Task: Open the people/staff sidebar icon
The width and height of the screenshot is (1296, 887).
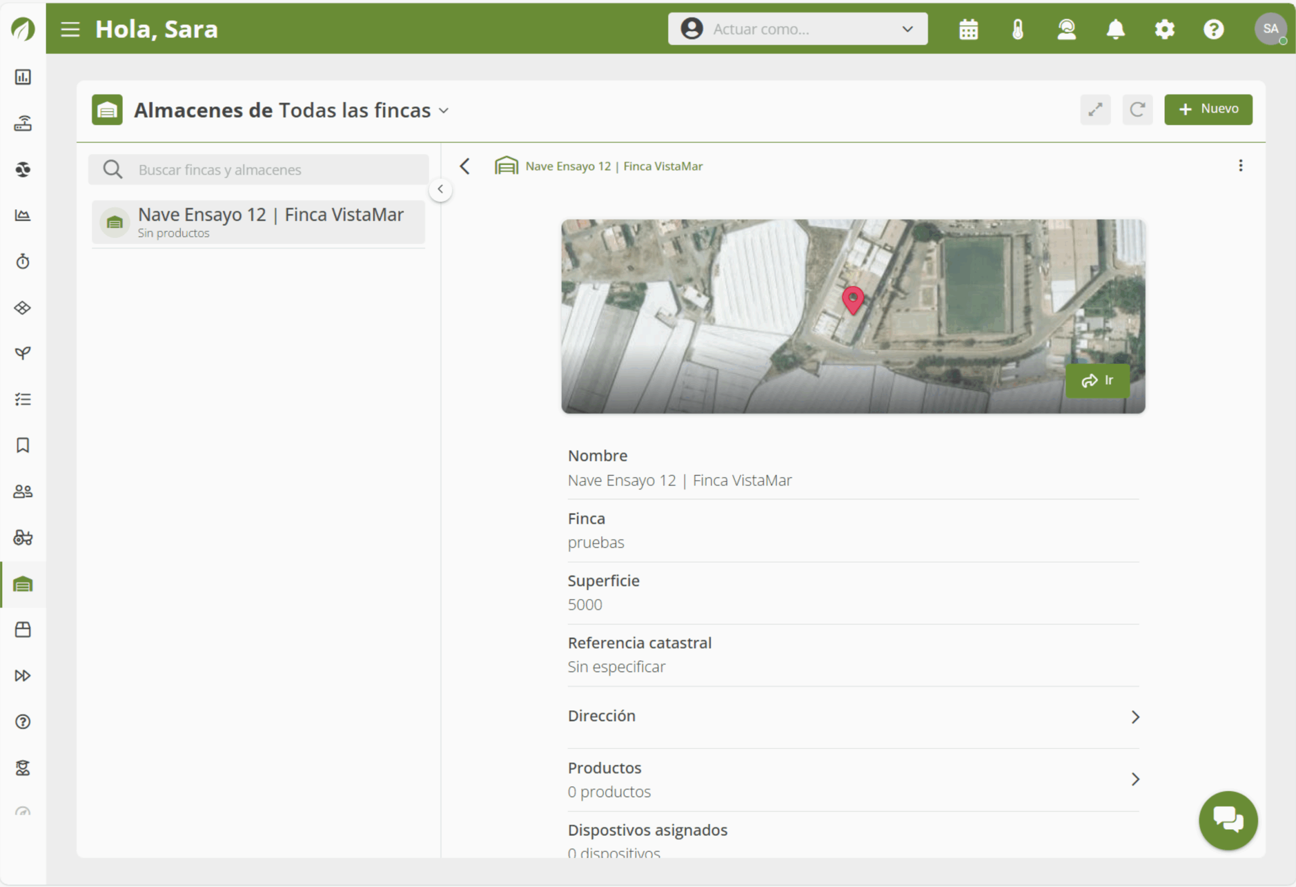Action: 23,491
